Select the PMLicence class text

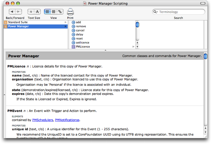(x=83, y=47)
